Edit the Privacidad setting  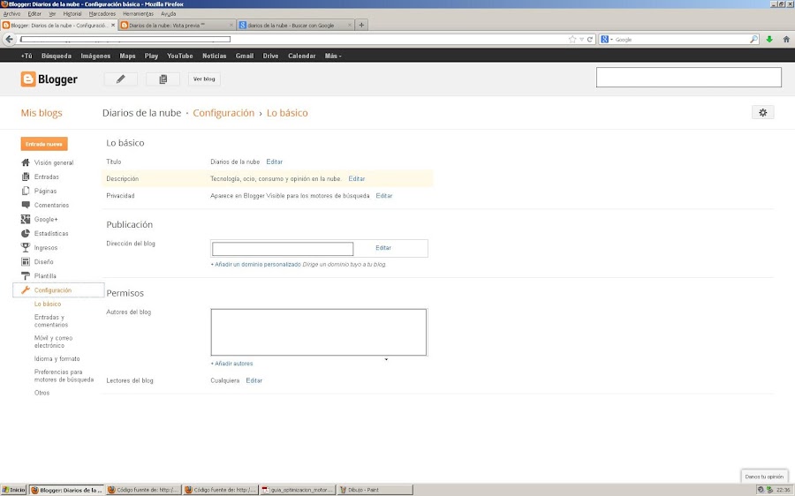(384, 196)
